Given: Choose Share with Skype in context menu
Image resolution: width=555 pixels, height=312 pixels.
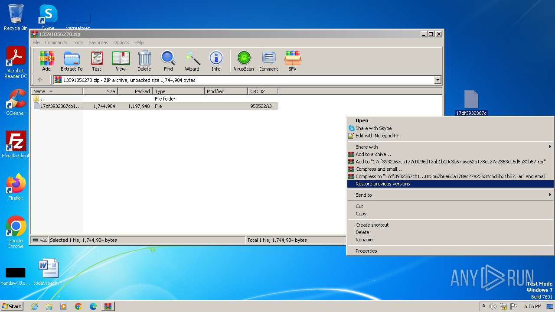Looking at the screenshot, I should (451, 128).
